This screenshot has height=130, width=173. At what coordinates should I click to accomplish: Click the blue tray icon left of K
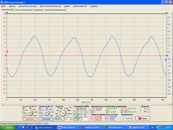pyautogui.click(x=157, y=127)
